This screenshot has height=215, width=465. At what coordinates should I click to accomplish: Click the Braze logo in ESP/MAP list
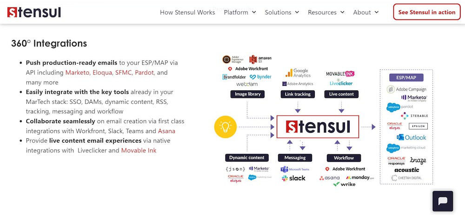[418, 161]
